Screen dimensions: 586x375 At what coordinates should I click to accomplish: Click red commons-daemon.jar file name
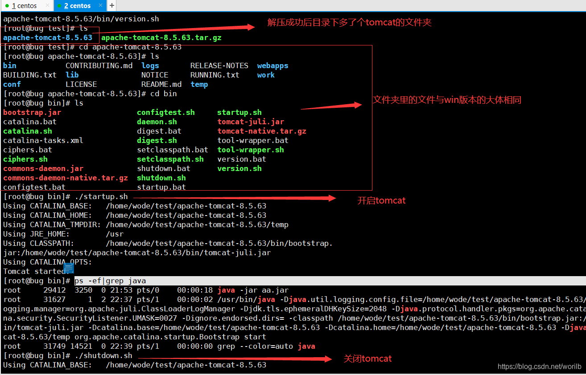pos(43,168)
